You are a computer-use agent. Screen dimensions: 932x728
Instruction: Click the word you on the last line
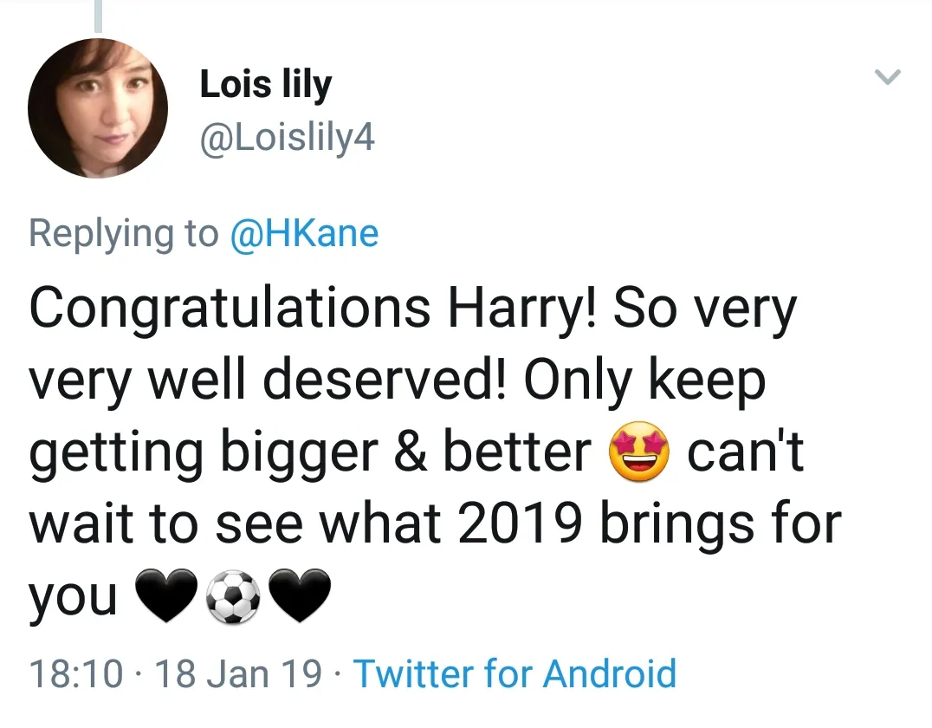click(x=74, y=598)
